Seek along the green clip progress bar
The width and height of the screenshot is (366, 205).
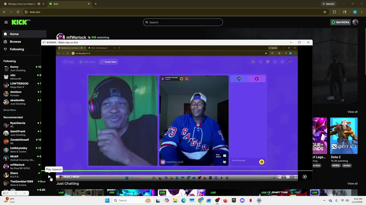(177, 171)
